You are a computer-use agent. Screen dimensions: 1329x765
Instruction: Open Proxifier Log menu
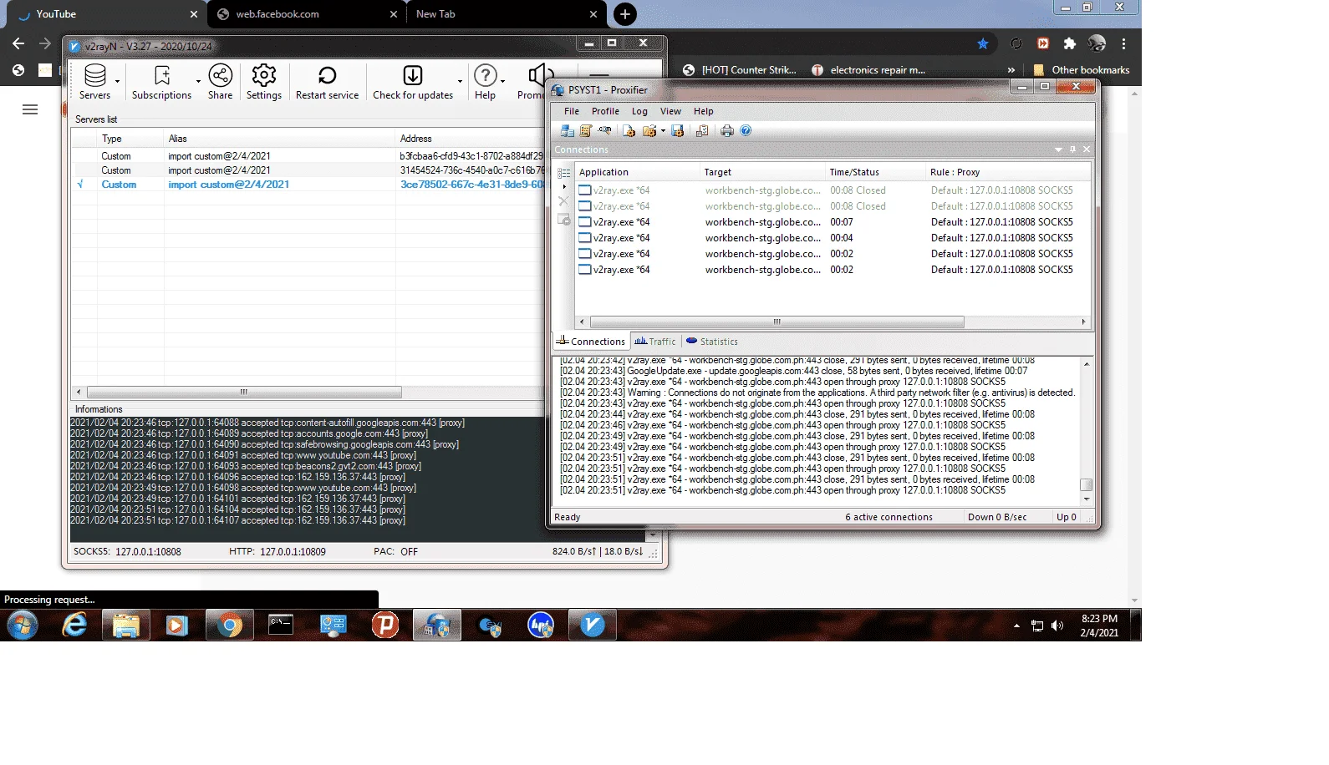(639, 111)
